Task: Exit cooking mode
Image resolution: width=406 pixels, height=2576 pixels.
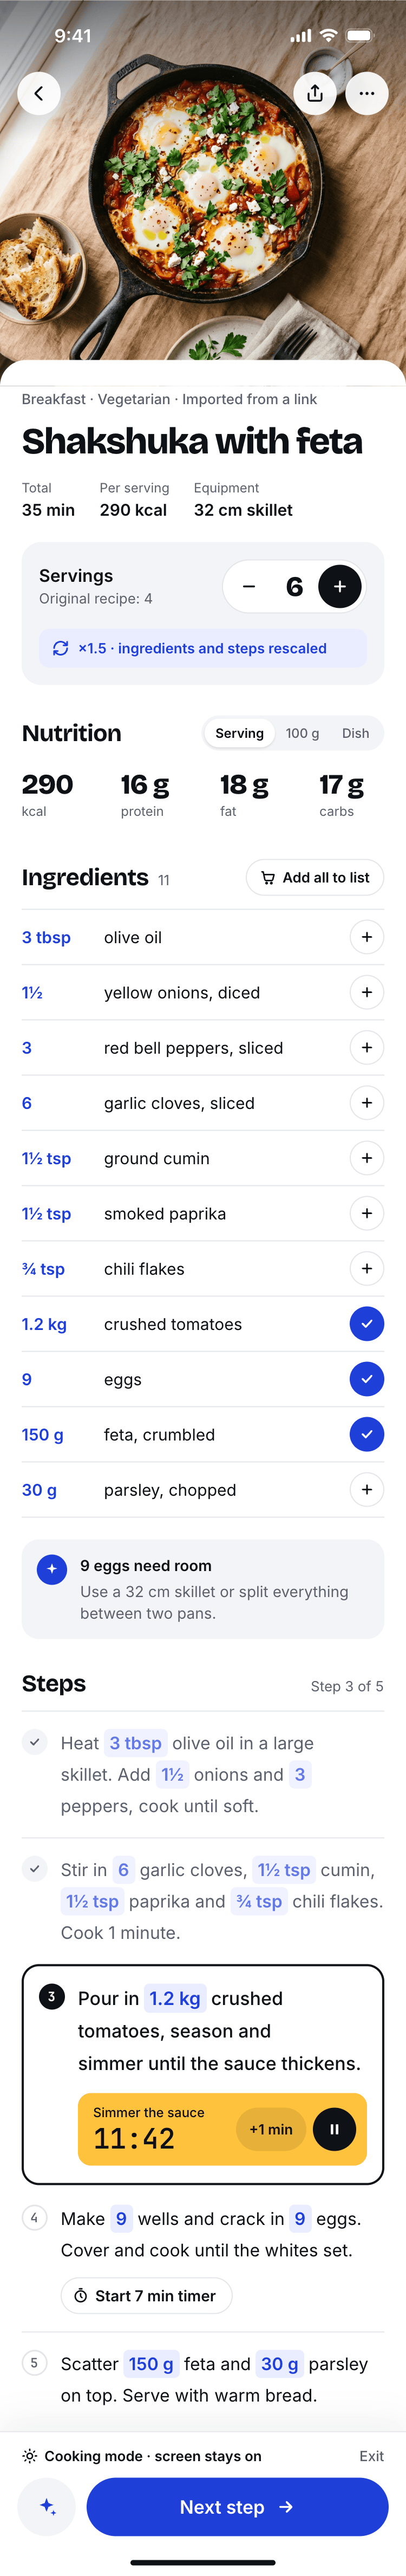Action: tap(371, 2455)
